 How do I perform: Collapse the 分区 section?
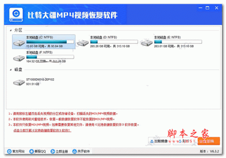point(11,30)
